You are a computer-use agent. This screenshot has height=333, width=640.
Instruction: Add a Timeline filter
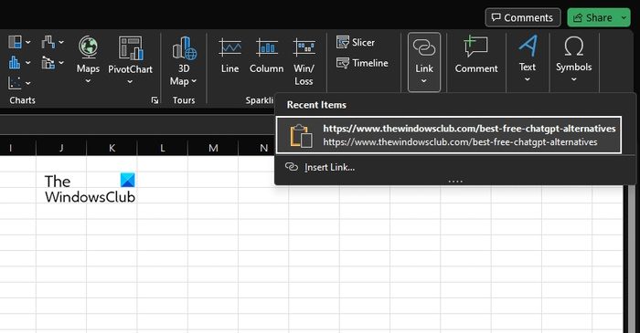(362, 63)
